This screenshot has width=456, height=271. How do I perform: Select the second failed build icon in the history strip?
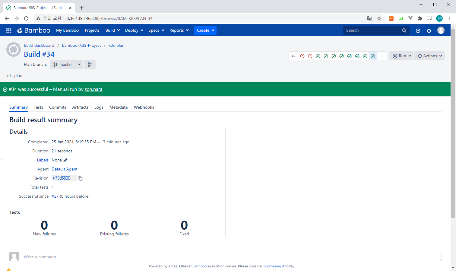pyautogui.click(x=310, y=56)
